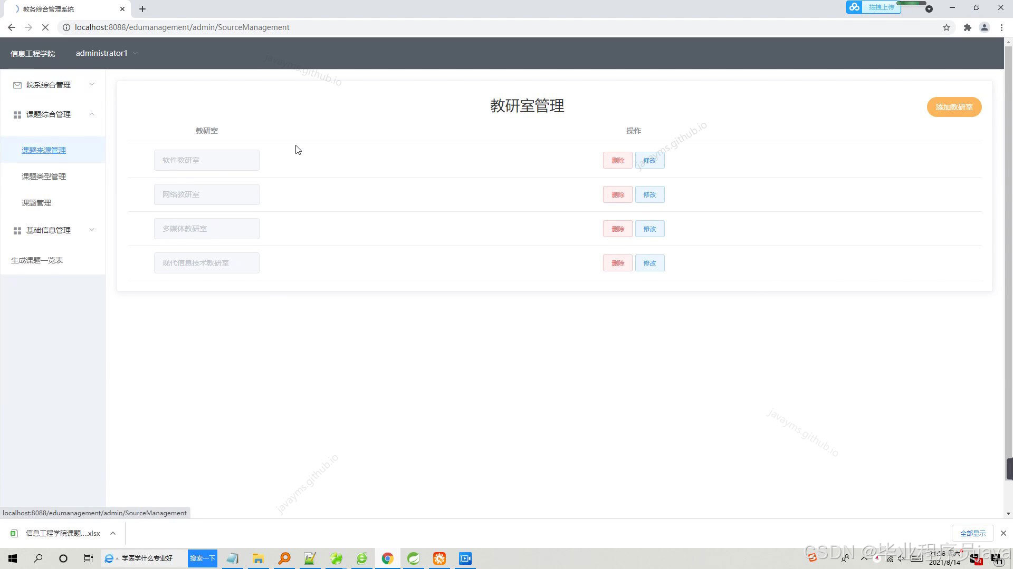Close the 教务综合管理系统 tab
Image resolution: width=1013 pixels, height=569 pixels.
point(122,9)
